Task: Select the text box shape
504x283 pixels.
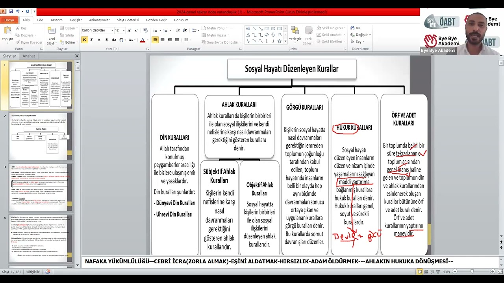Action: coord(248,28)
